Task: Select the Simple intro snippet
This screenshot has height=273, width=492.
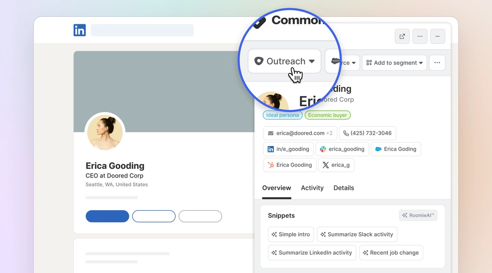Action: [x=291, y=235]
